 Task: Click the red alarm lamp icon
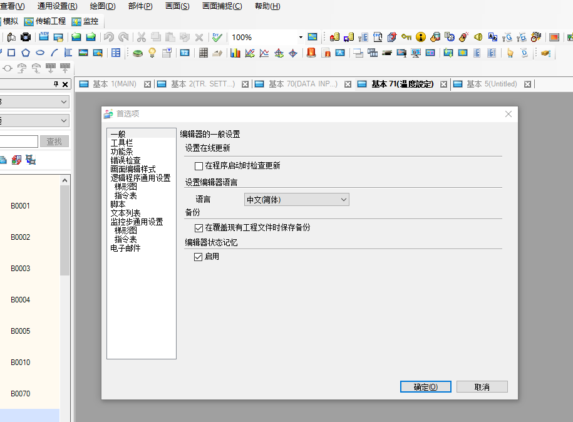[311, 53]
